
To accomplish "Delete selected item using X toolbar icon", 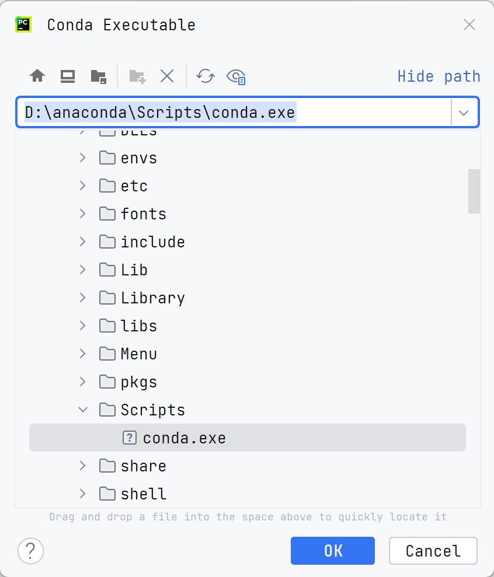I will [x=167, y=76].
